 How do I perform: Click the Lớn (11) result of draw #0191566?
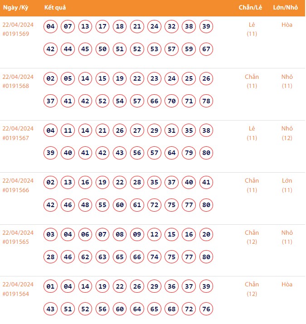coord(287,185)
